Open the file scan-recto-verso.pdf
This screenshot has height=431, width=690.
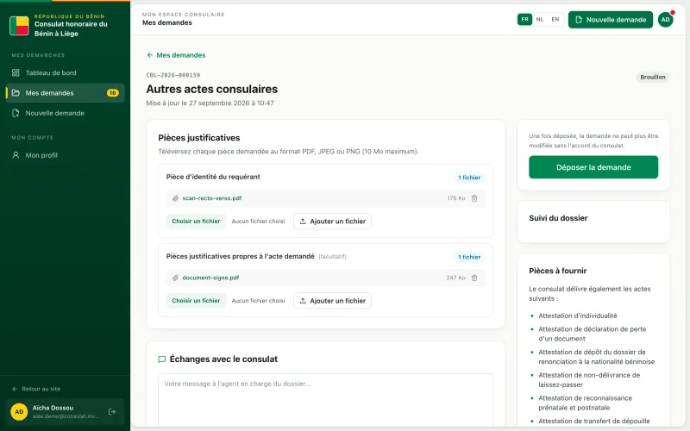211,198
